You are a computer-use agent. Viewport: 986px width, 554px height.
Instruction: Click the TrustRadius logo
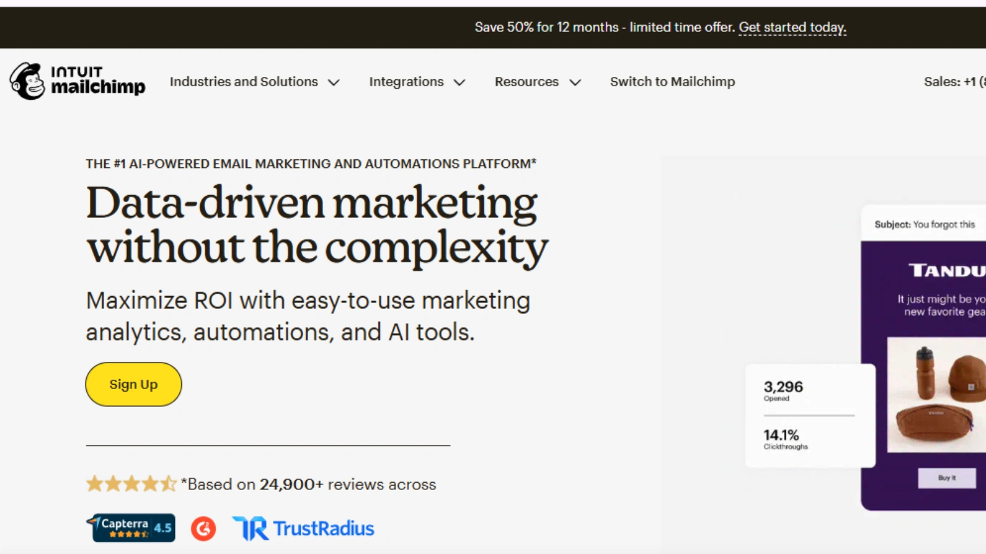[303, 528]
